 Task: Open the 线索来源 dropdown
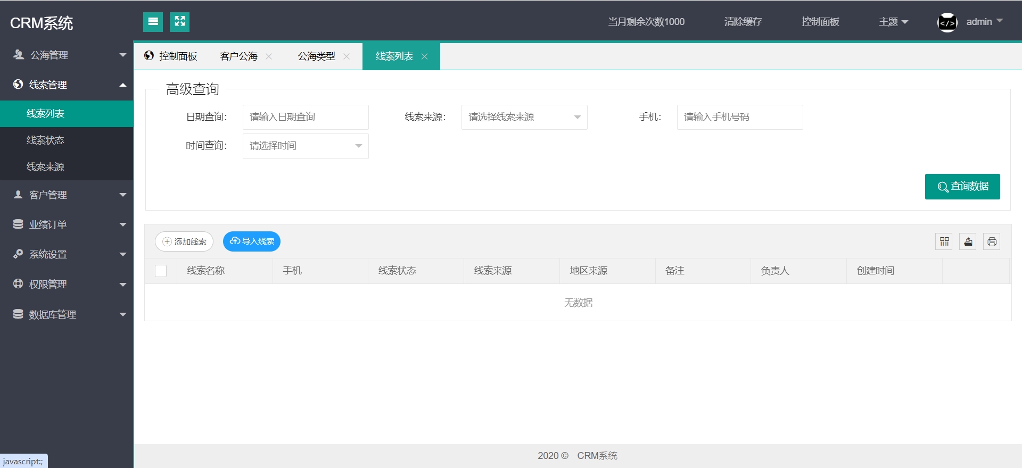(x=524, y=117)
